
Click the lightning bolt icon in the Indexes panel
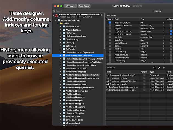(x=164, y=68)
